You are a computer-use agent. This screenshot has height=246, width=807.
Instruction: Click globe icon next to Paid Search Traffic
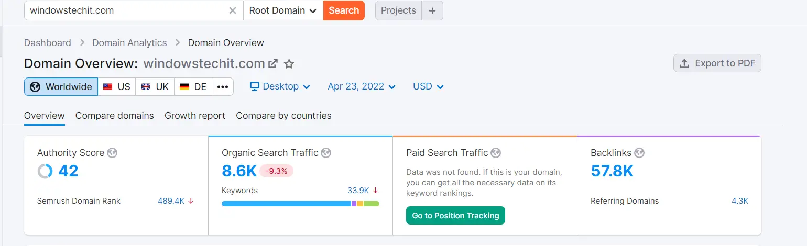(496, 153)
